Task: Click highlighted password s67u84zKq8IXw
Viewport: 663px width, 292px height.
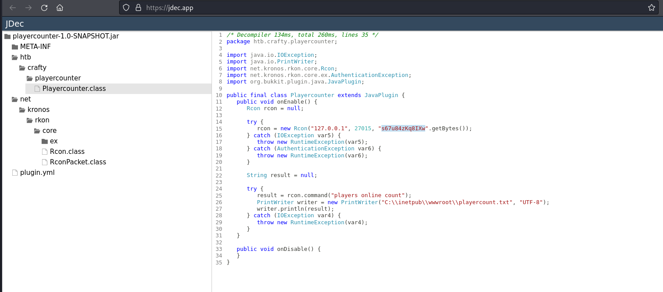Action: tap(403, 129)
